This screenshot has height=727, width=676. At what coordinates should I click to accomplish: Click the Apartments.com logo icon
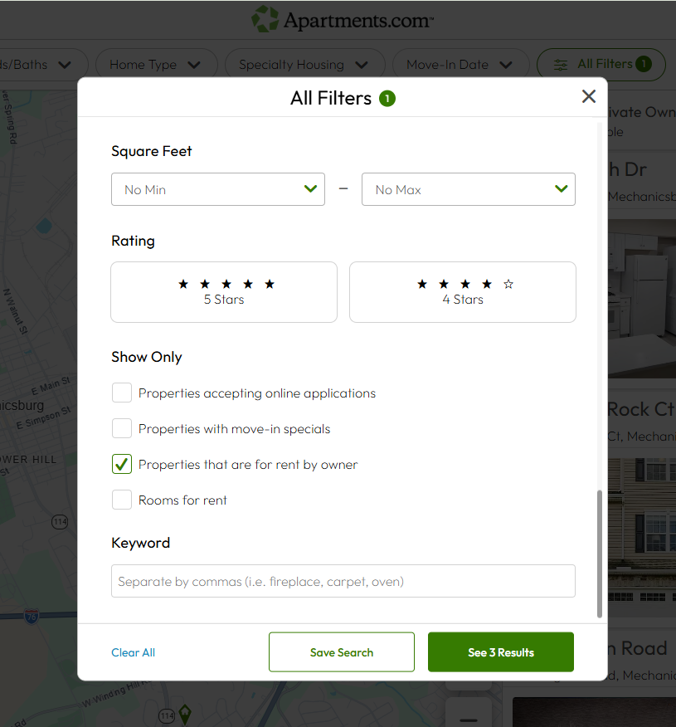[265, 19]
